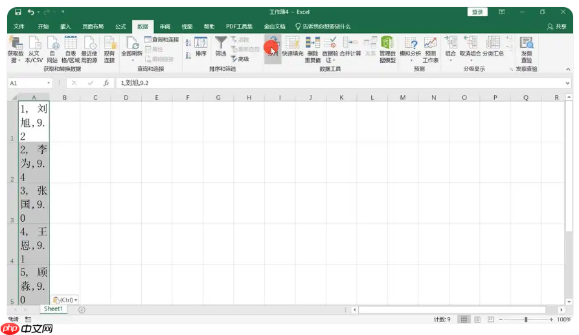
Task: Toggle the 筛选 filter on selected data
Action: pos(221,47)
